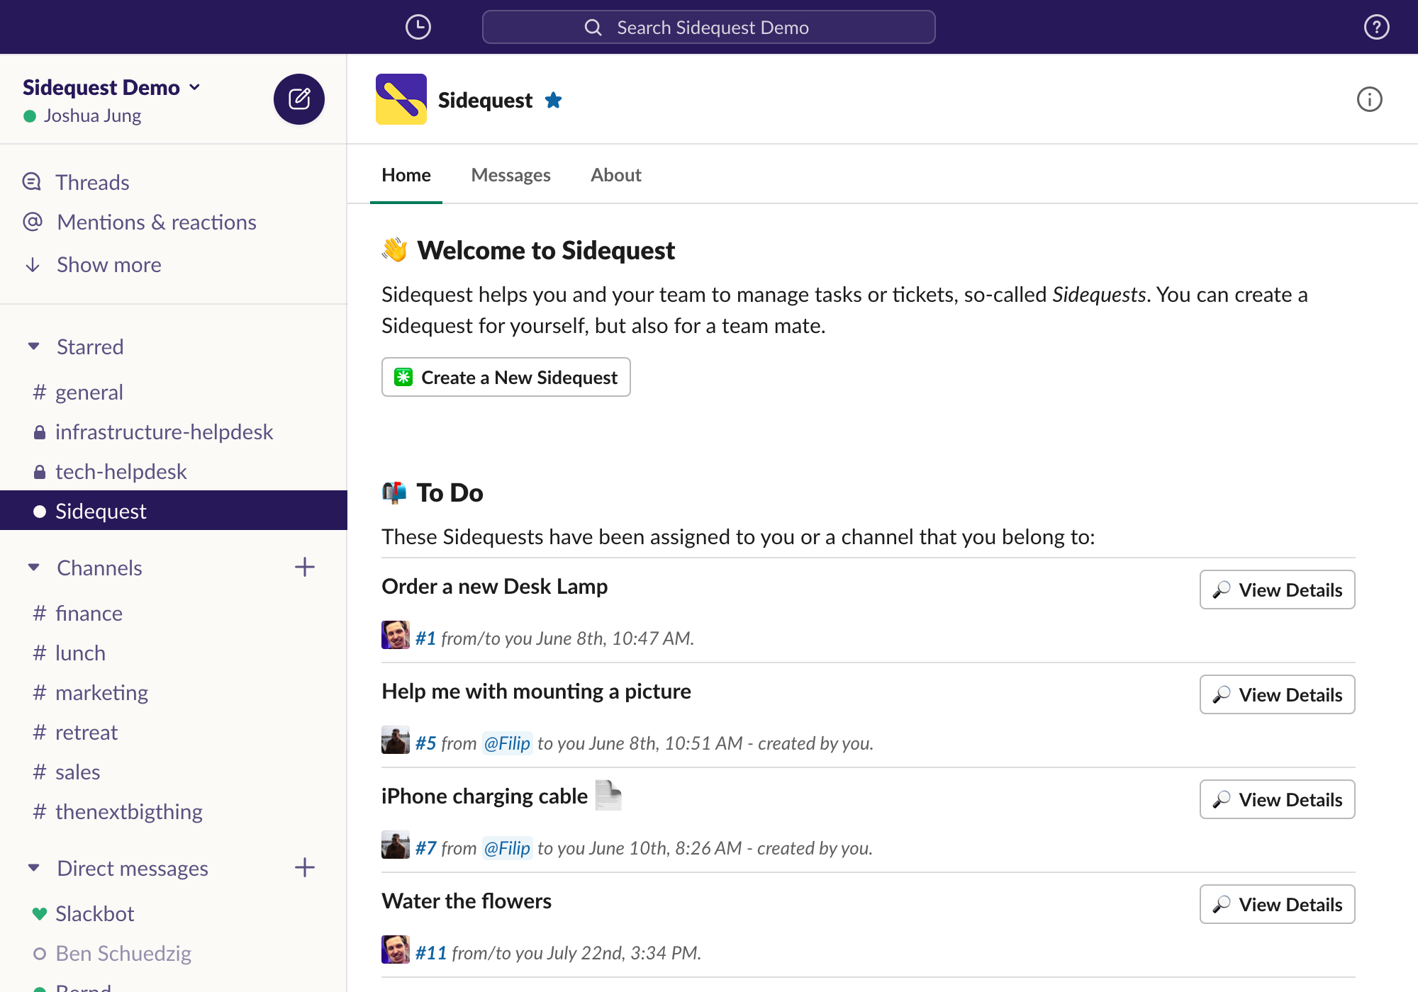Start a new direct message with plus
Screen dimensions: 1418x992
pyautogui.click(x=305, y=867)
